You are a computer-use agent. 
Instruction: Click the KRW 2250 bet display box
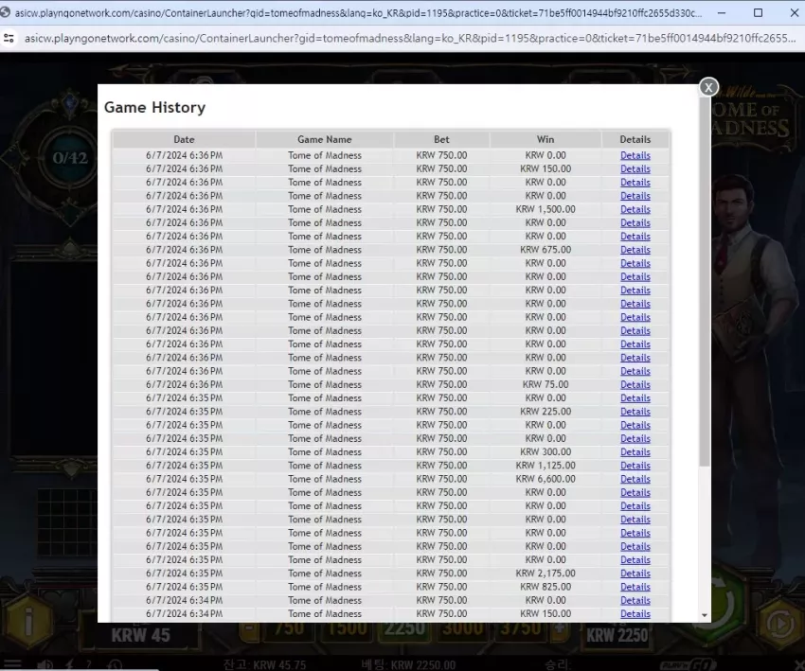coord(617,635)
